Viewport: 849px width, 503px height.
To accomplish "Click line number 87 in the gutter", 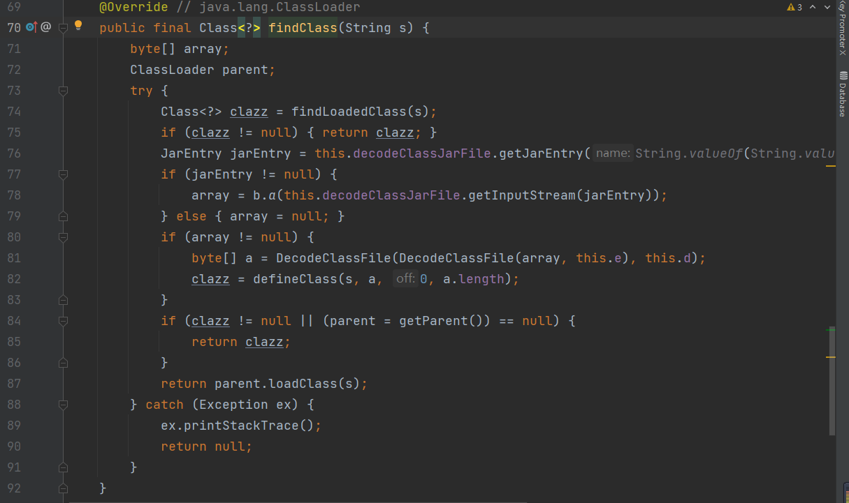I will click(x=14, y=384).
